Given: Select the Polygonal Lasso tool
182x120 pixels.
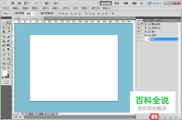Looking at the screenshot, I should click(4, 28).
